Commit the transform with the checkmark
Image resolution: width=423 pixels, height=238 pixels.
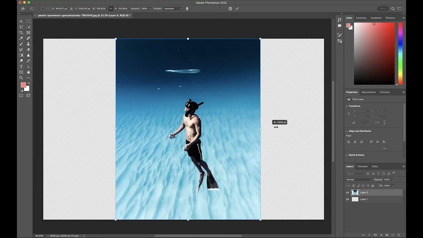pos(237,9)
